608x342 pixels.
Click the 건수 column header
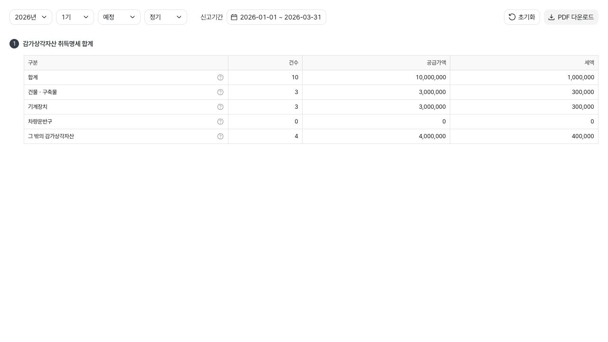(x=266, y=63)
